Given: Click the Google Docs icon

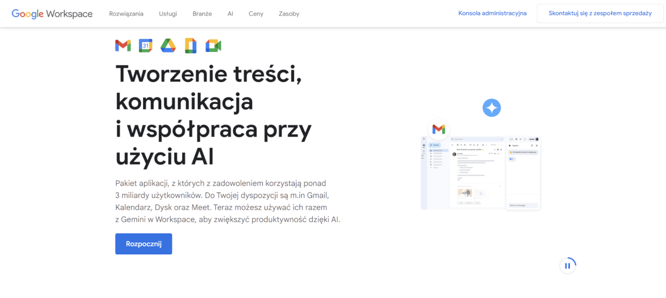Looking at the screenshot, I should pos(191,46).
